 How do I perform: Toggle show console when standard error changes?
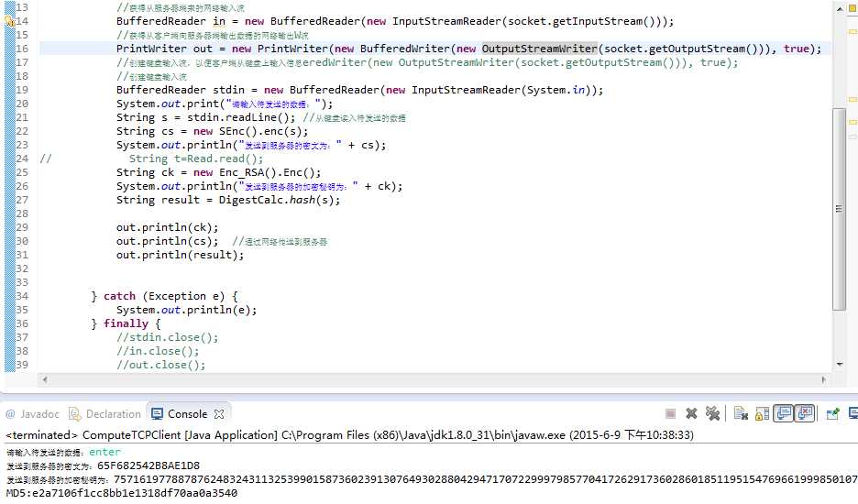tap(805, 413)
